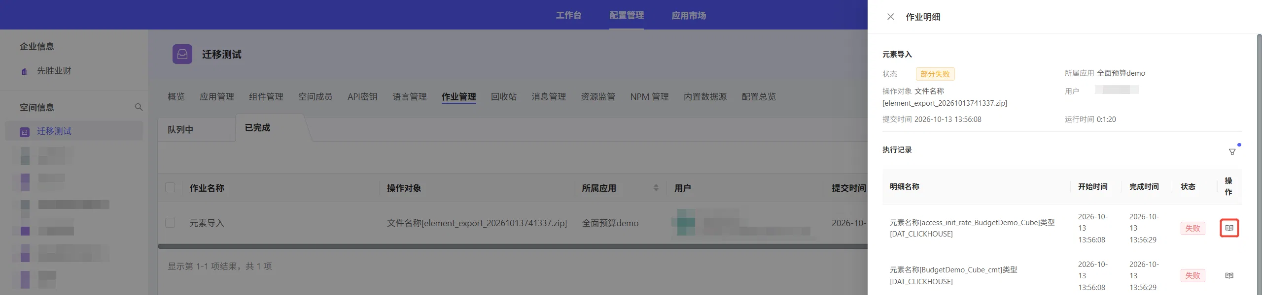Click the 完成时间 column header
The height and width of the screenshot is (295, 1262).
1144,187
